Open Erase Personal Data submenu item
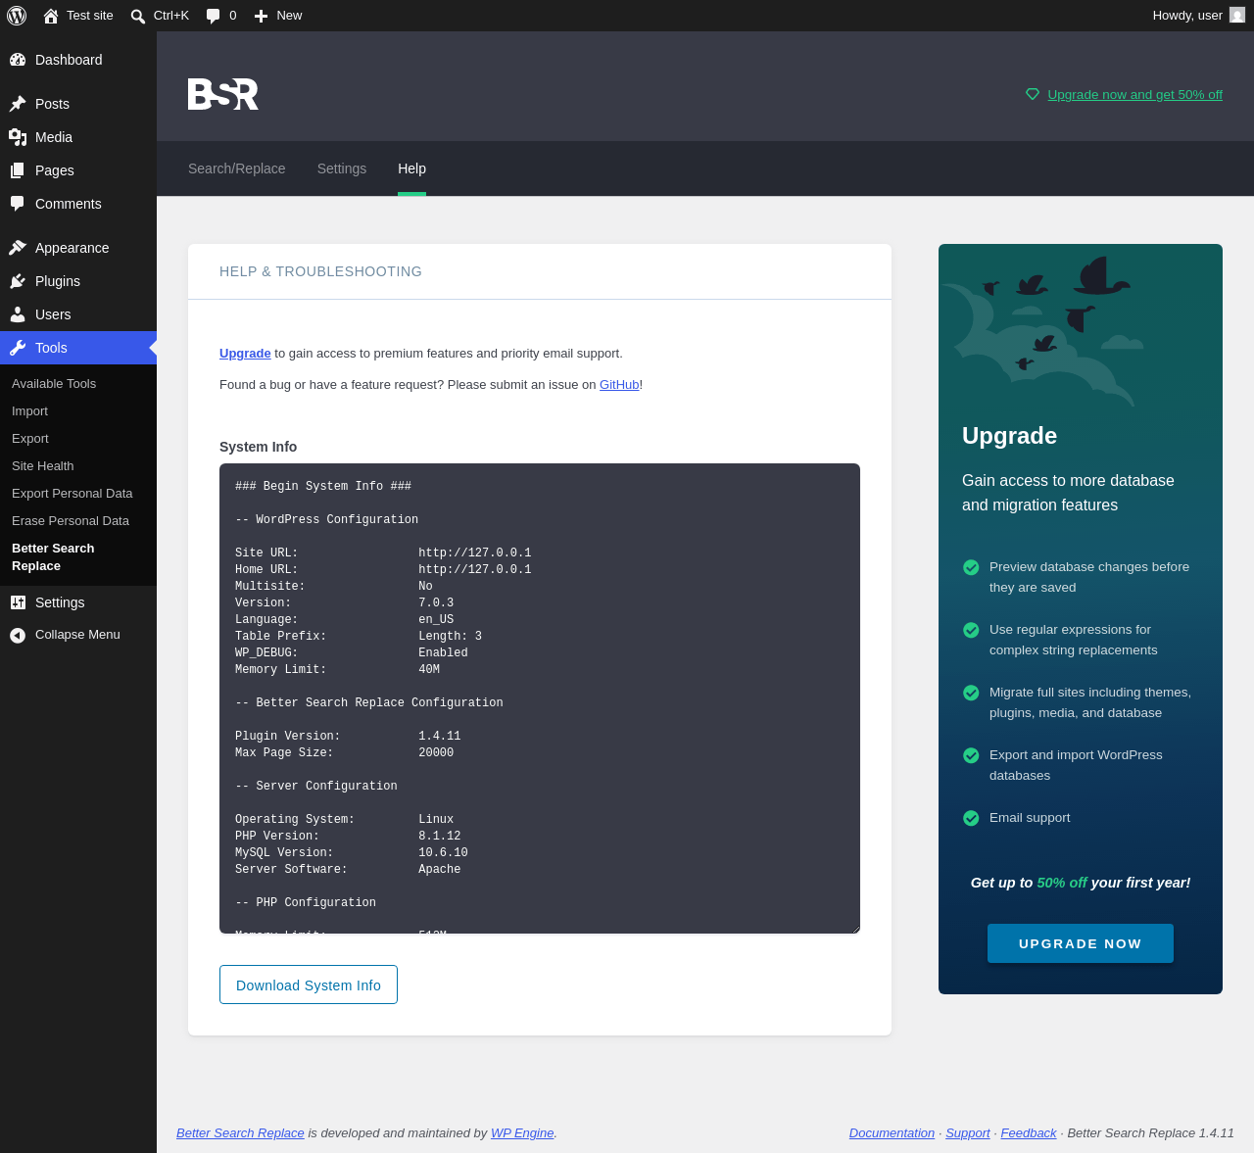 pyautogui.click(x=71, y=521)
